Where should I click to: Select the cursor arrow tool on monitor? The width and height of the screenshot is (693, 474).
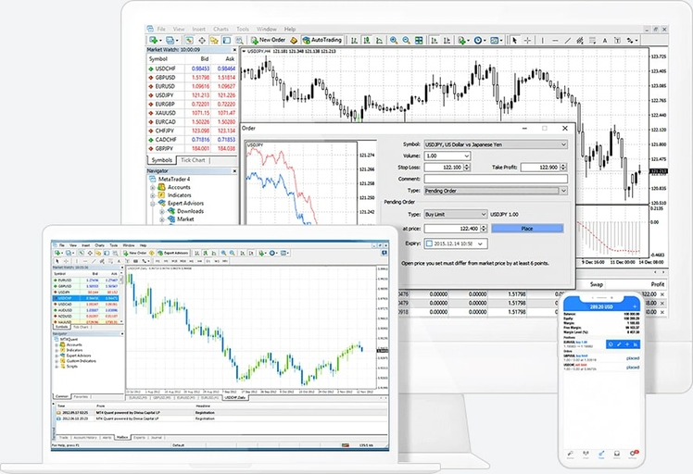point(514,40)
